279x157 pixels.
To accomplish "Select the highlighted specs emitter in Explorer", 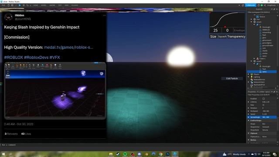I will click(262, 72).
